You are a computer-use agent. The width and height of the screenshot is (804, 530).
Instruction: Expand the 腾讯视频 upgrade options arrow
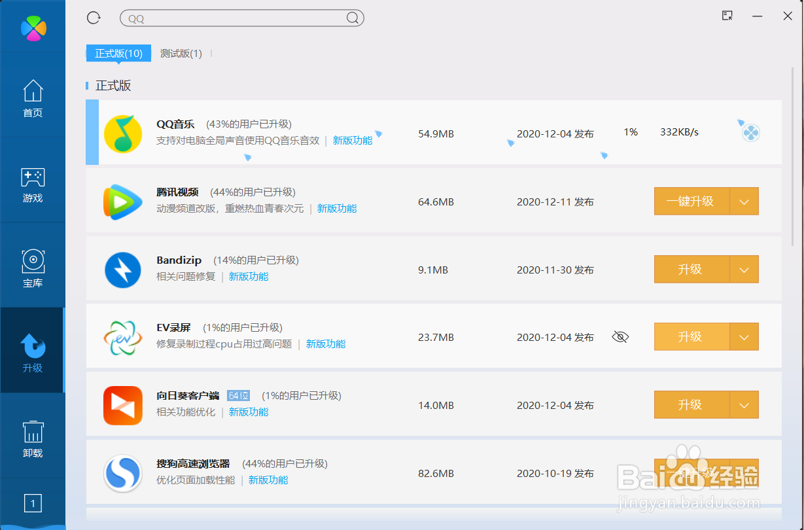tap(744, 202)
